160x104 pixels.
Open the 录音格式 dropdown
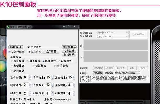(128, 73)
